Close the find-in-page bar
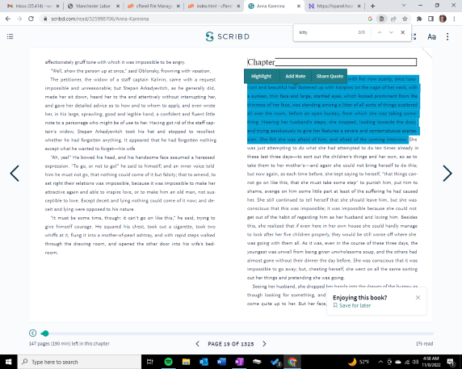Viewport: 462px width, 369px height. click(x=403, y=32)
